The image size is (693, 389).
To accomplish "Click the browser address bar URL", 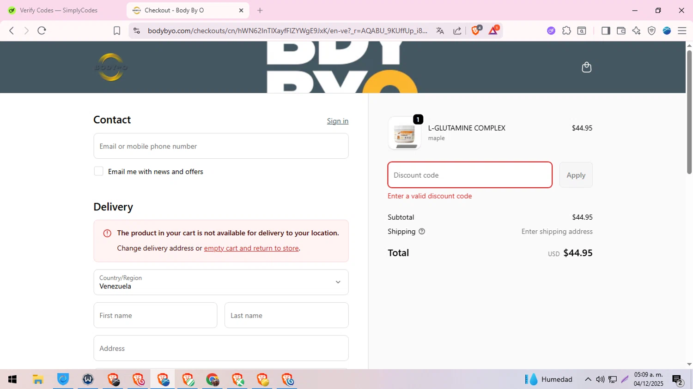I will point(287,30).
